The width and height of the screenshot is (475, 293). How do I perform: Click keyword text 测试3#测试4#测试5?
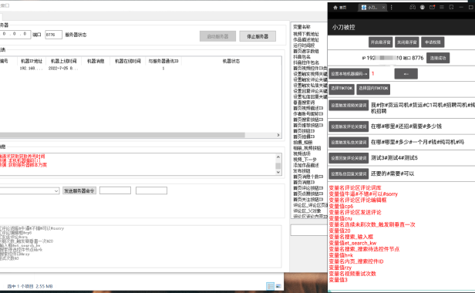point(395,158)
